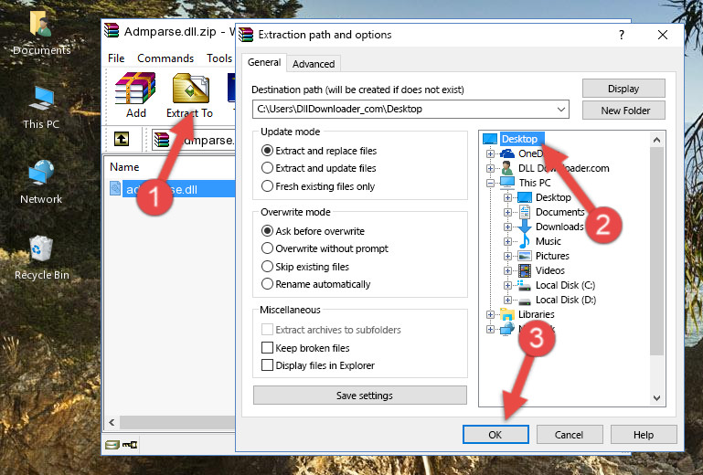Collapse the This PC tree node
Screen dimensions: 703x475
click(490, 183)
